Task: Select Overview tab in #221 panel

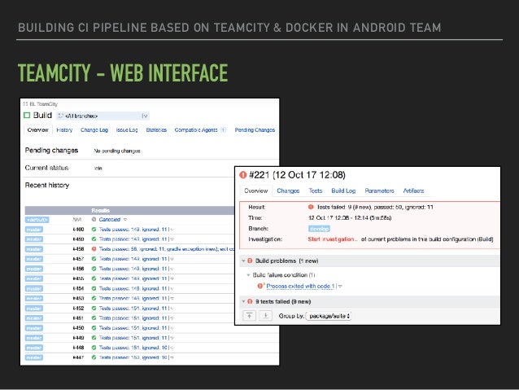Action: [x=256, y=191]
